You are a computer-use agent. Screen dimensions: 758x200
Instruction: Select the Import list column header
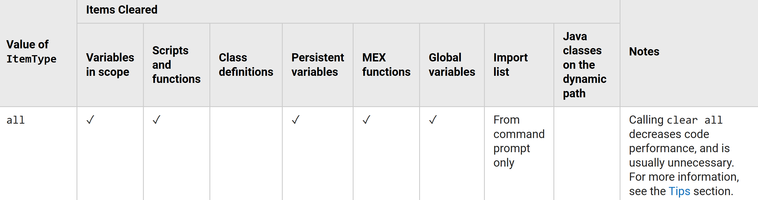click(x=510, y=65)
